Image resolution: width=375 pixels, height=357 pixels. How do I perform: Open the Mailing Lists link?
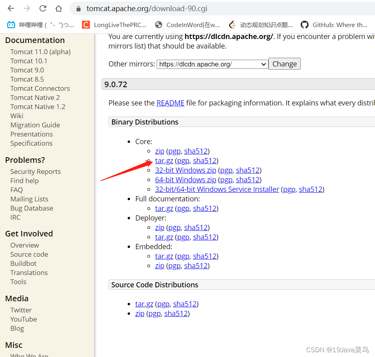[29, 199]
